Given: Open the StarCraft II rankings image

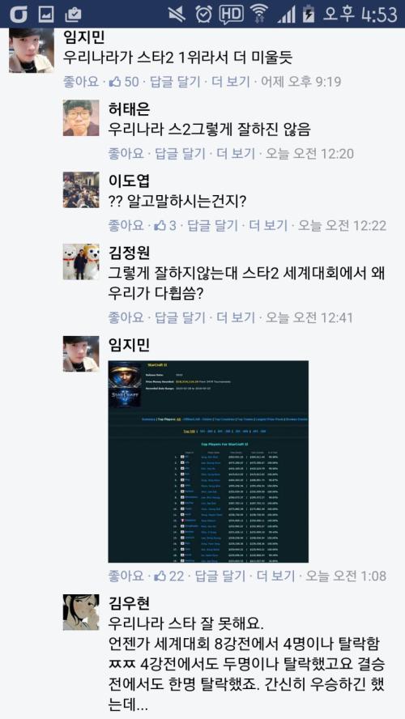Looking at the screenshot, I should [x=208, y=462].
